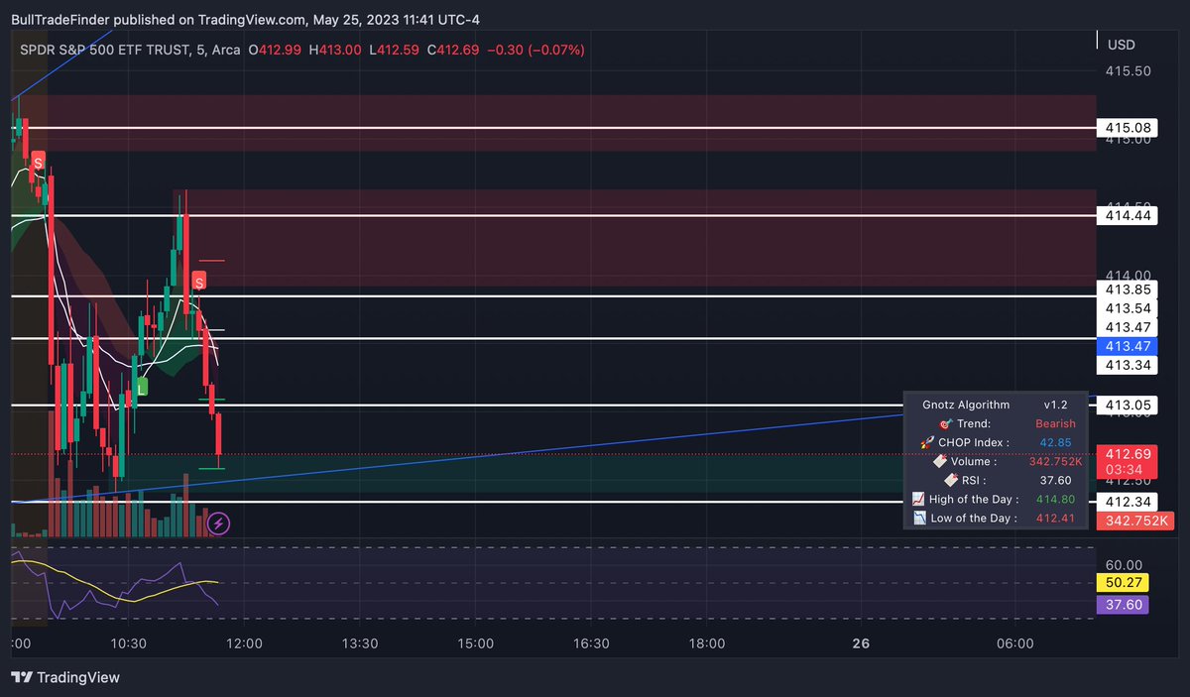1190x697 pixels.
Task: Click the 13:30 time axis label
Action: 359,643
